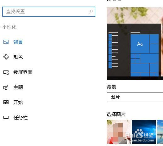163x146 pixels.
Task: Click the magnifier icon in search box
Action: point(91,12)
